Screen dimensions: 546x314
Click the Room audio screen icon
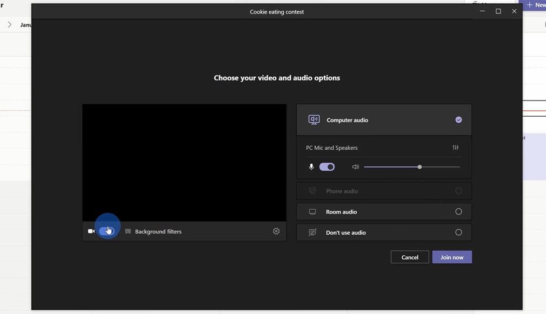pyautogui.click(x=312, y=211)
